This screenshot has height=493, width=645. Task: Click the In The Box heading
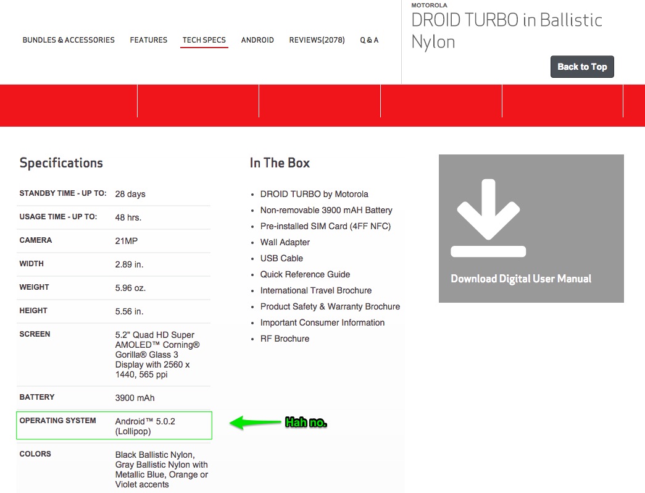point(280,163)
